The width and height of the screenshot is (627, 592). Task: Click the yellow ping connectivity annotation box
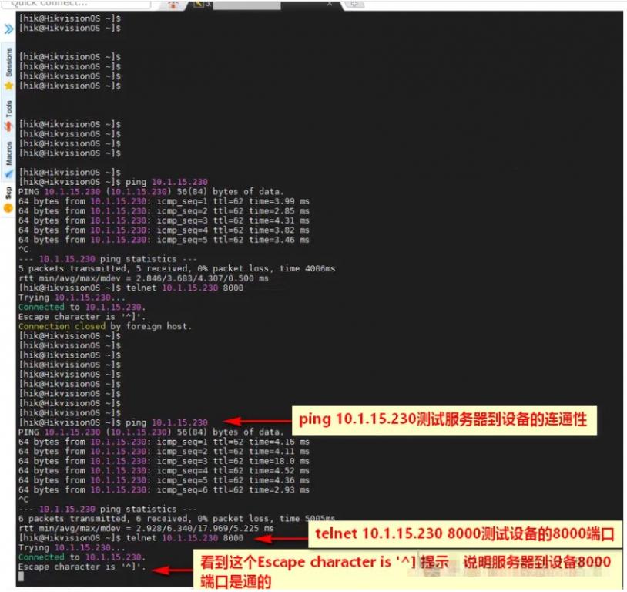(x=444, y=420)
